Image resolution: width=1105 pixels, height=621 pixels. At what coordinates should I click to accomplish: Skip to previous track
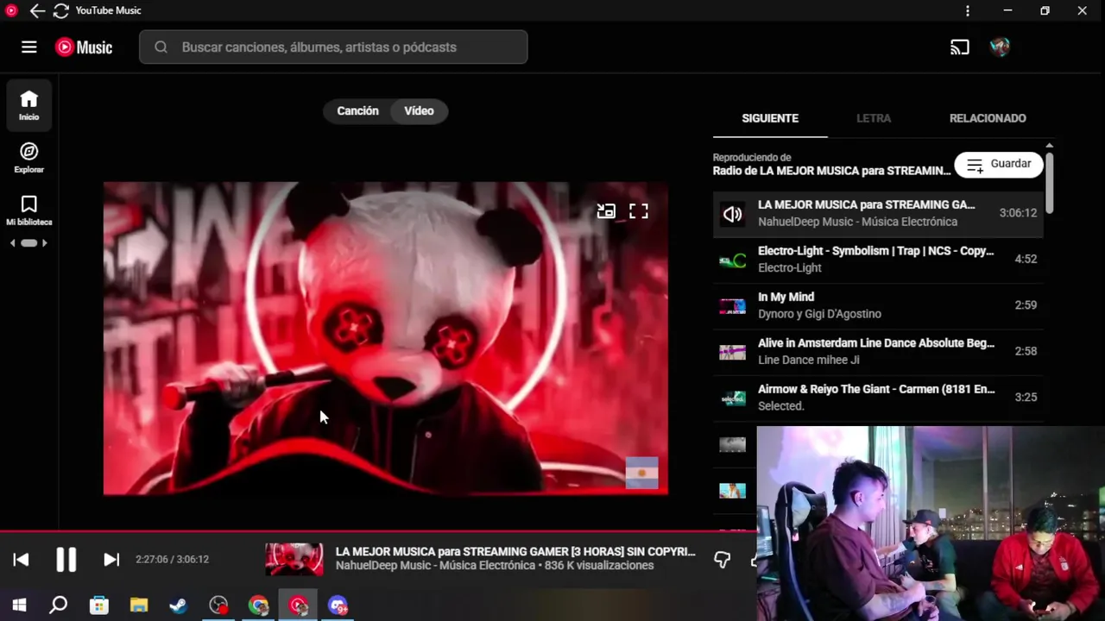pyautogui.click(x=22, y=560)
